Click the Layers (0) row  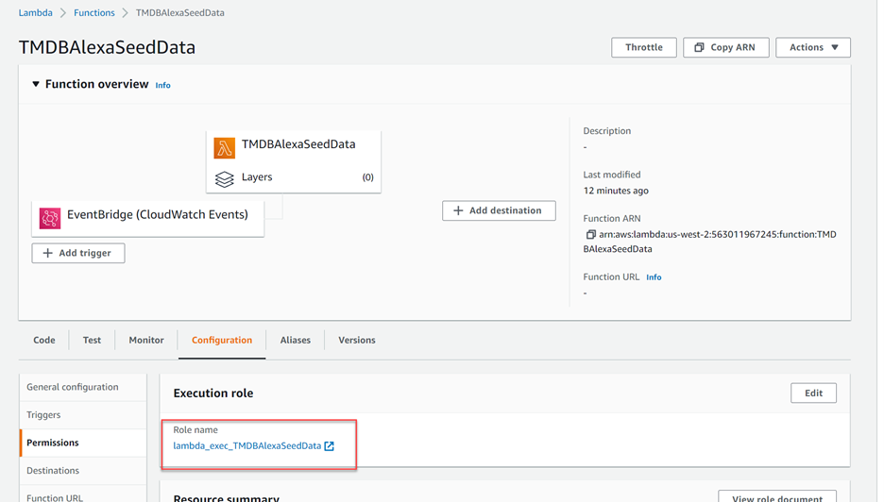coord(294,177)
